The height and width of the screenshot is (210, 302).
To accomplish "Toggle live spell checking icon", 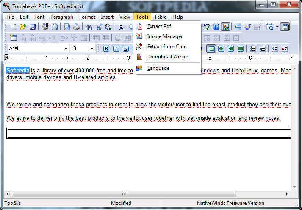I will (x=226, y=27).
